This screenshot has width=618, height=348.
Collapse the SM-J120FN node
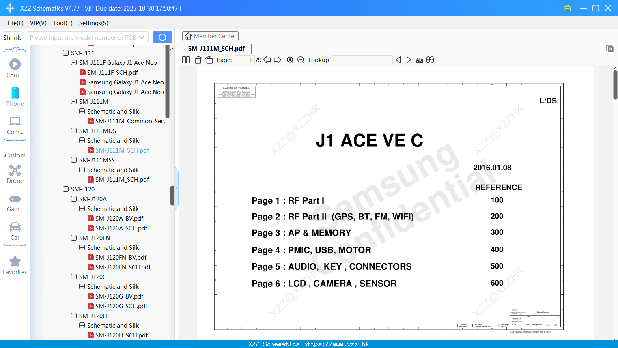point(74,238)
